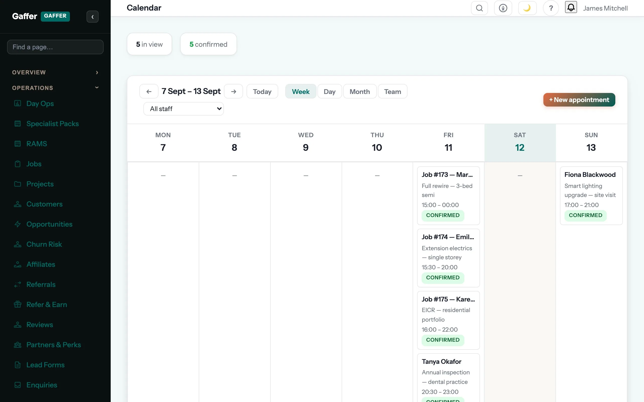Open notifications bell

tap(571, 8)
